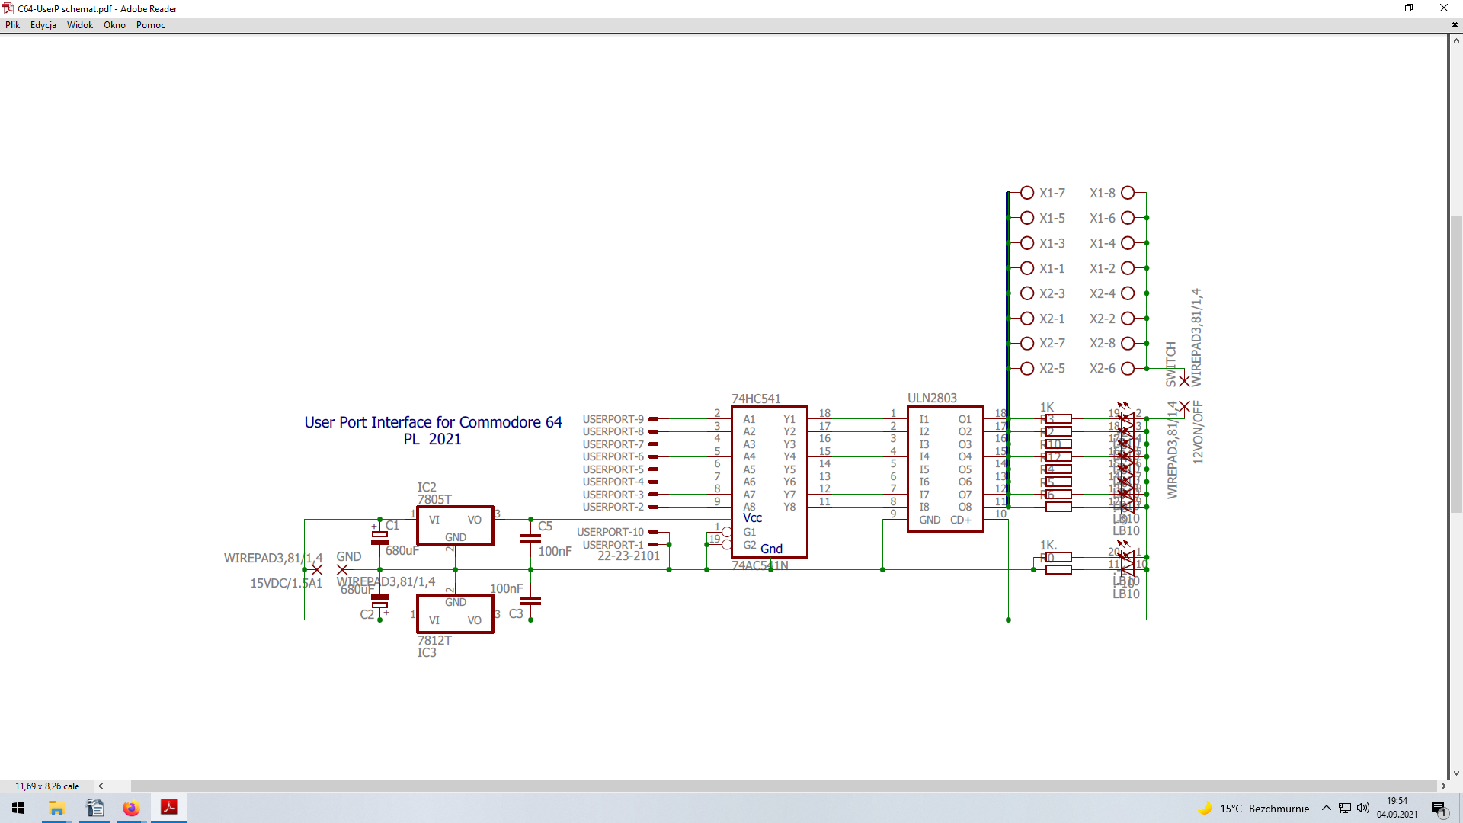1463x823 pixels.
Task: Click the horizontal scrollbar left arrow
Action: coord(101,786)
